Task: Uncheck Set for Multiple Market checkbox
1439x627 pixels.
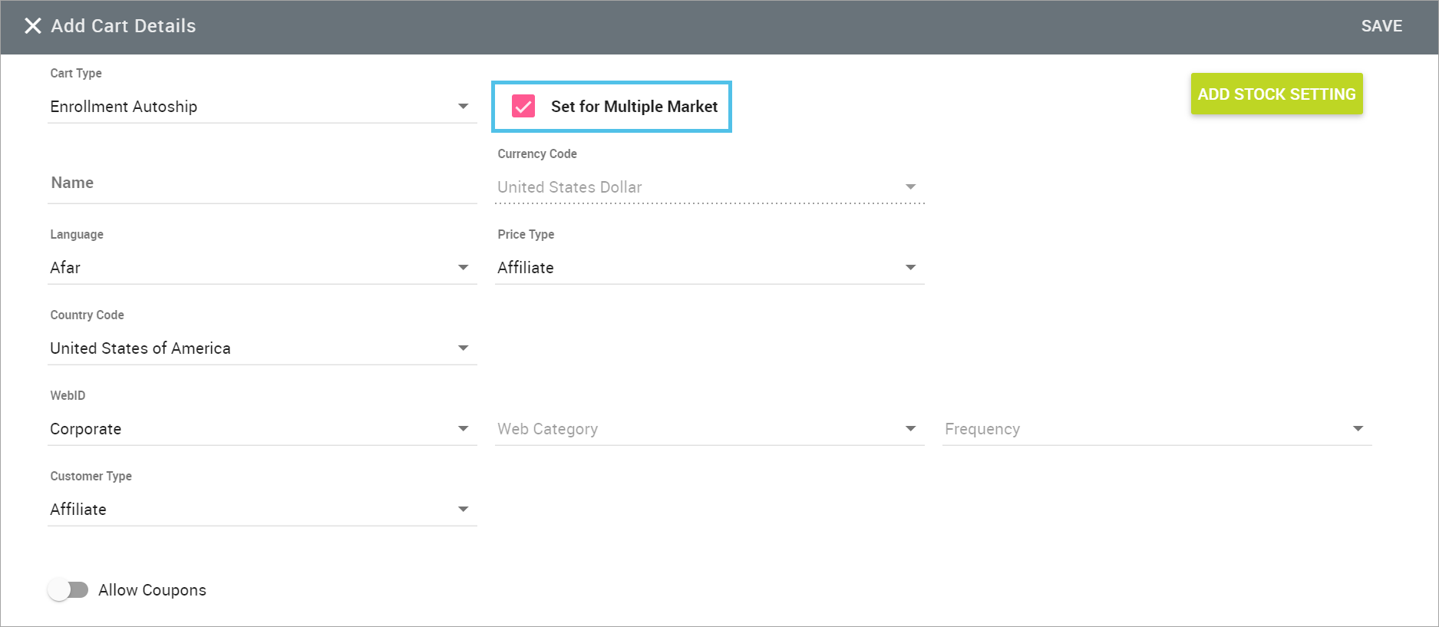Action: tap(523, 106)
